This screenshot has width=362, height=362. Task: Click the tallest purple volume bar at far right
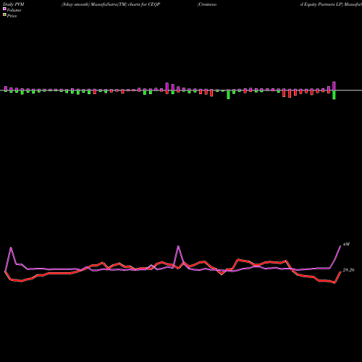[x=334, y=86]
